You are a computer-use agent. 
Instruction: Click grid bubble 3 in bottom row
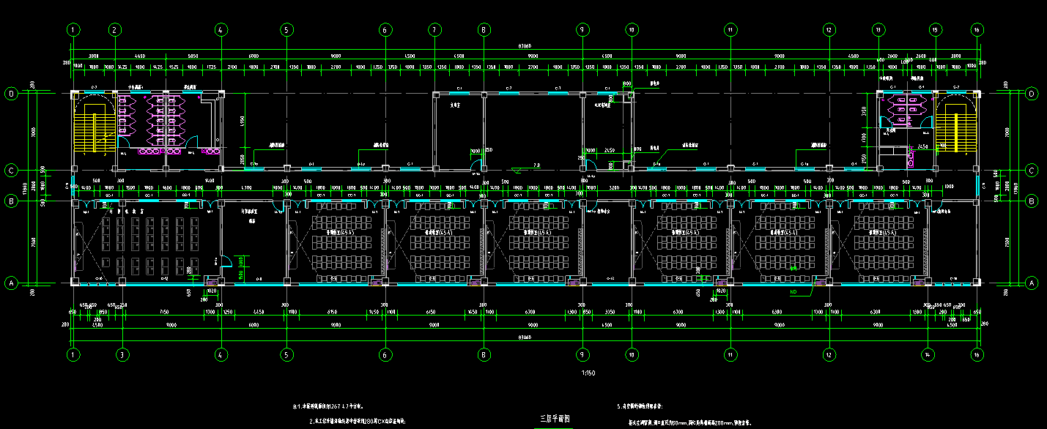coord(122,354)
